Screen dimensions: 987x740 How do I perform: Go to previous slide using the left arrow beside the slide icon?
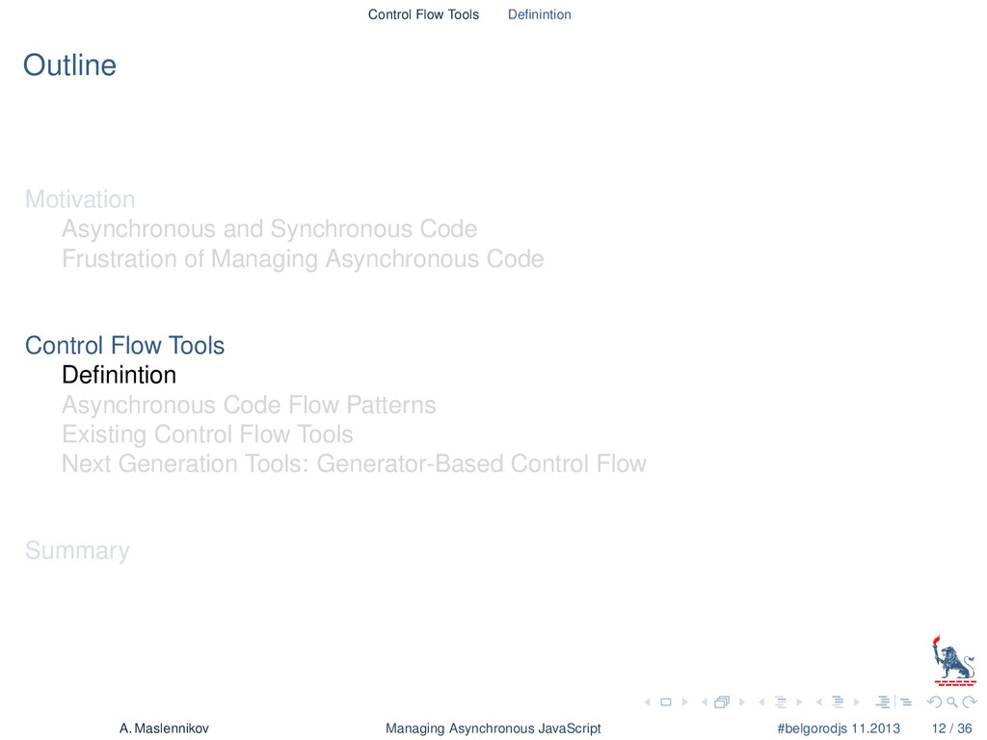pos(647,702)
